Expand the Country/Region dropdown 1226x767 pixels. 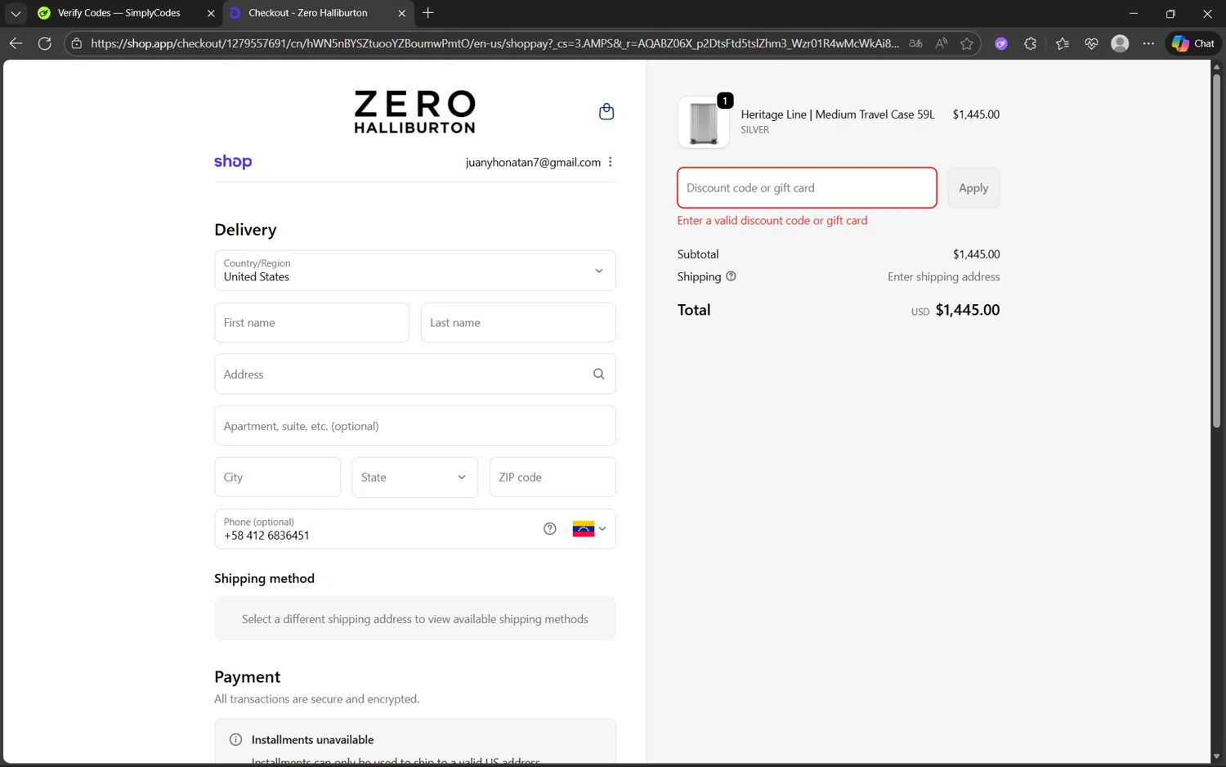(x=415, y=271)
